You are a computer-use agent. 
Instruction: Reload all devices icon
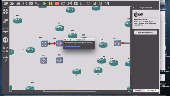click(x=63, y=3)
